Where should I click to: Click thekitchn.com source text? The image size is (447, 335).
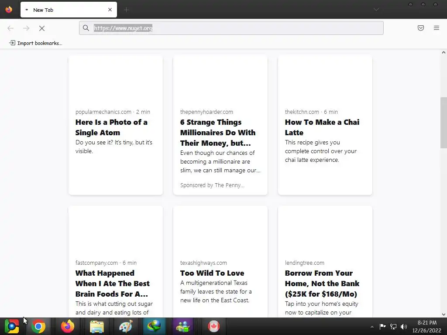coord(302,112)
